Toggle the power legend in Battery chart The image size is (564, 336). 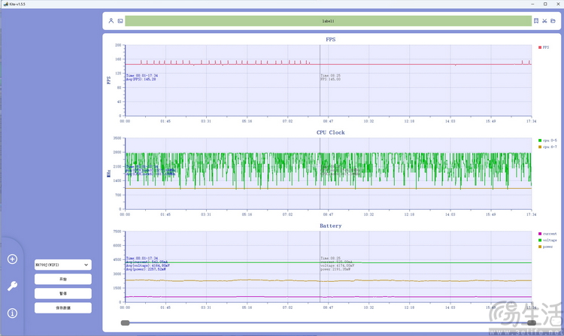coord(546,247)
